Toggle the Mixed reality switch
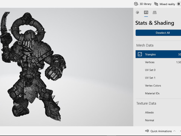 pos(179,4)
